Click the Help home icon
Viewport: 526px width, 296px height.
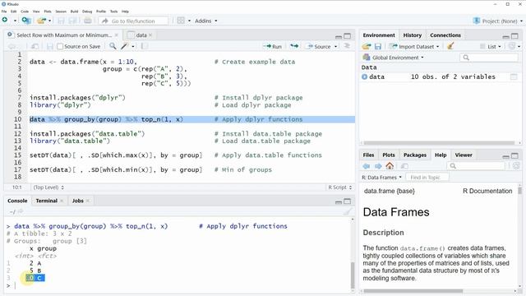(390, 165)
